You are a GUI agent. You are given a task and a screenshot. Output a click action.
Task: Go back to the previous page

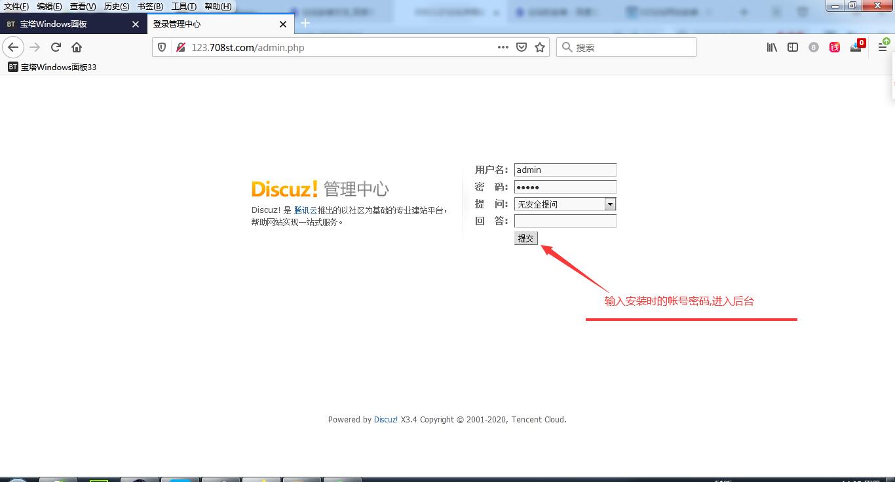tap(13, 47)
